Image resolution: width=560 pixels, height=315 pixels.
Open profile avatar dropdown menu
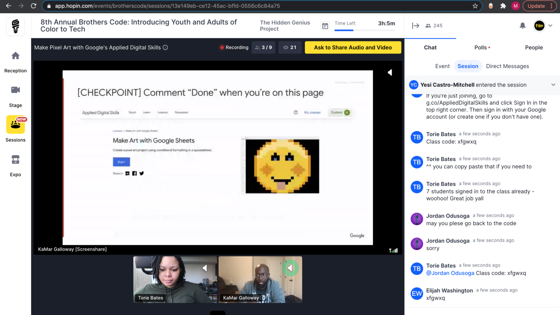click(543, 26)
